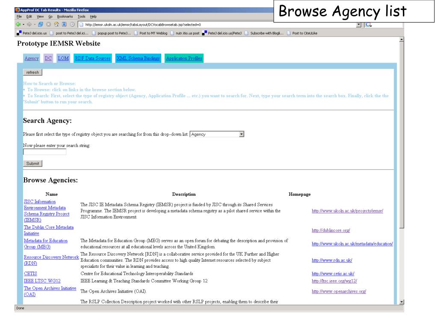Open the Edit menu
Viewport: 438px width, 329px height.
pos(29,17)
